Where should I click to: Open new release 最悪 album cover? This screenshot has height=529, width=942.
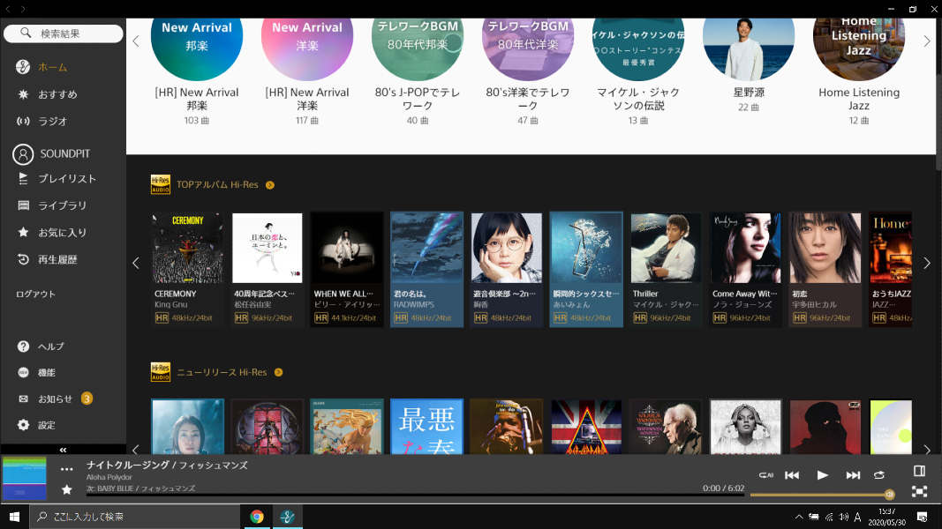(426, 427)
